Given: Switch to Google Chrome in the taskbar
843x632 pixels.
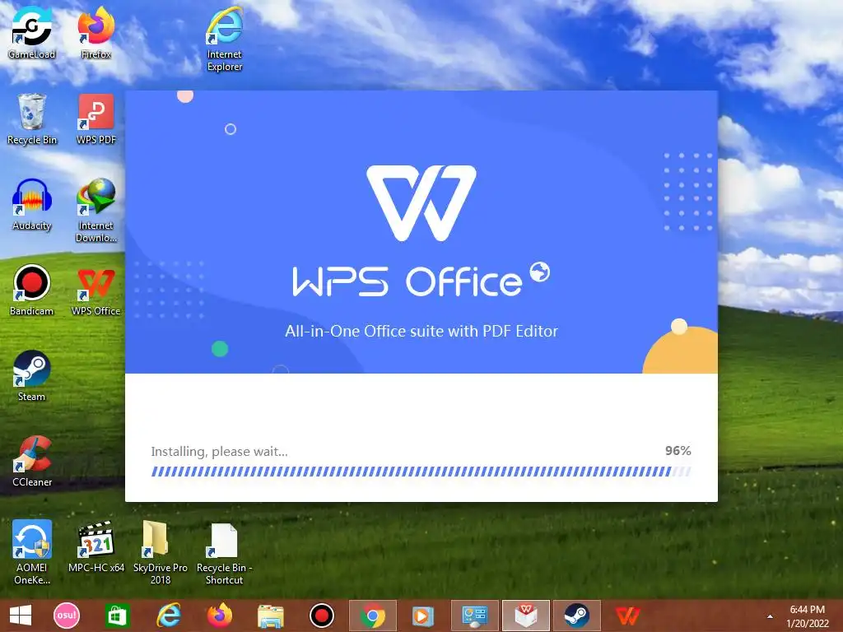Looking at the screenshot, I should (373, 616).
